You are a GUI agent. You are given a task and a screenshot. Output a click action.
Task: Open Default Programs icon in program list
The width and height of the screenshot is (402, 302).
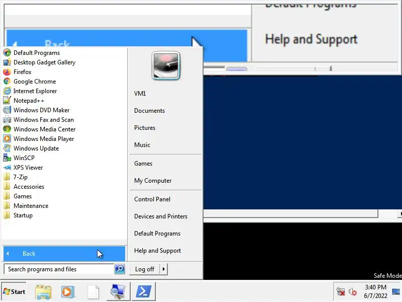[7, 53]
